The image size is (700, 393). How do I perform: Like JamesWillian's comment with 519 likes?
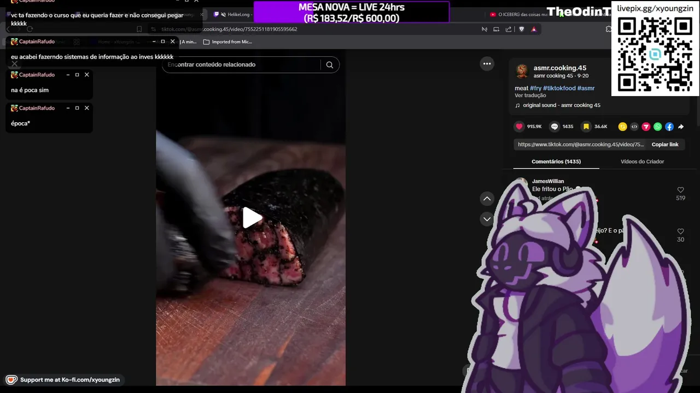pos(680,190)
